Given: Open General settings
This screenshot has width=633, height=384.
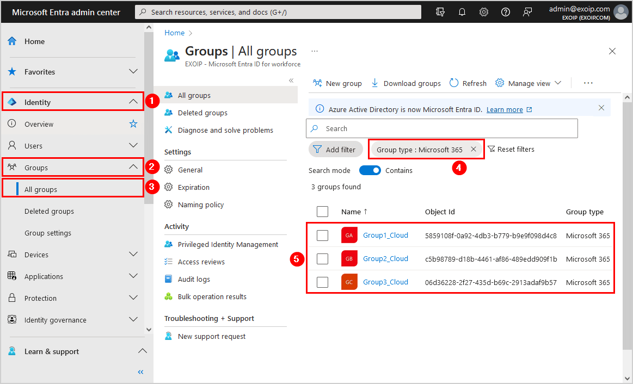Looking at the screenshot, I should pos(190,170).
